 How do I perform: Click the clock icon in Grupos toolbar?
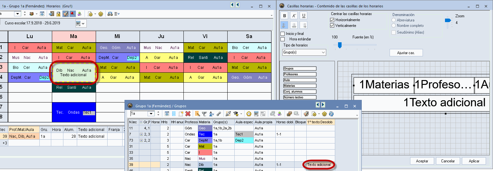[x=249, y=114]
